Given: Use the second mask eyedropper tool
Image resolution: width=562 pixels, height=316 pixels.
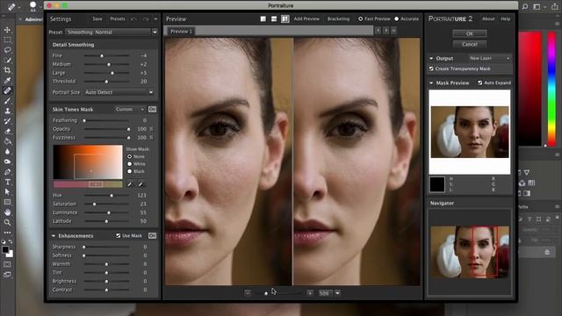Looking at the screenshot, I should pyautogui.click(x=140, y=184).
